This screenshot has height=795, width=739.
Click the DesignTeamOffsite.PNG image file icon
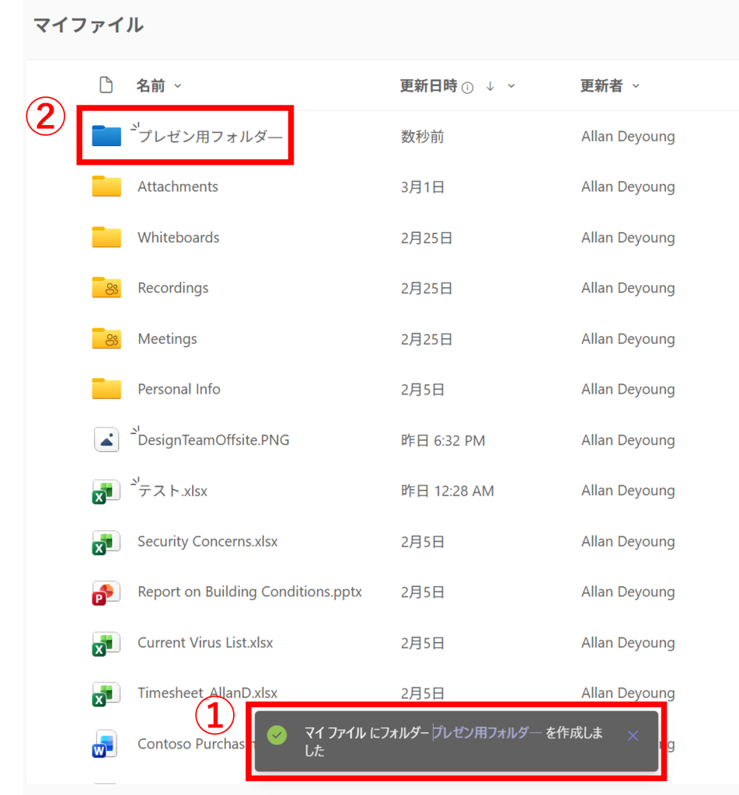tap(106, 440)
